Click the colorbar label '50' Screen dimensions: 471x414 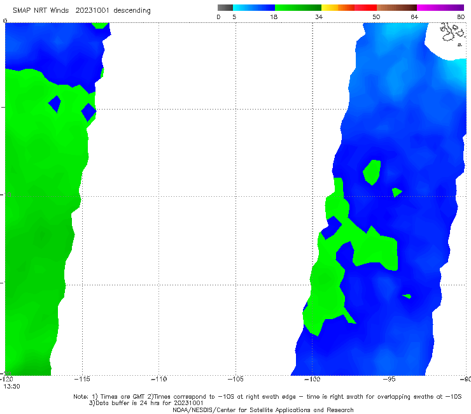[376, 17]
